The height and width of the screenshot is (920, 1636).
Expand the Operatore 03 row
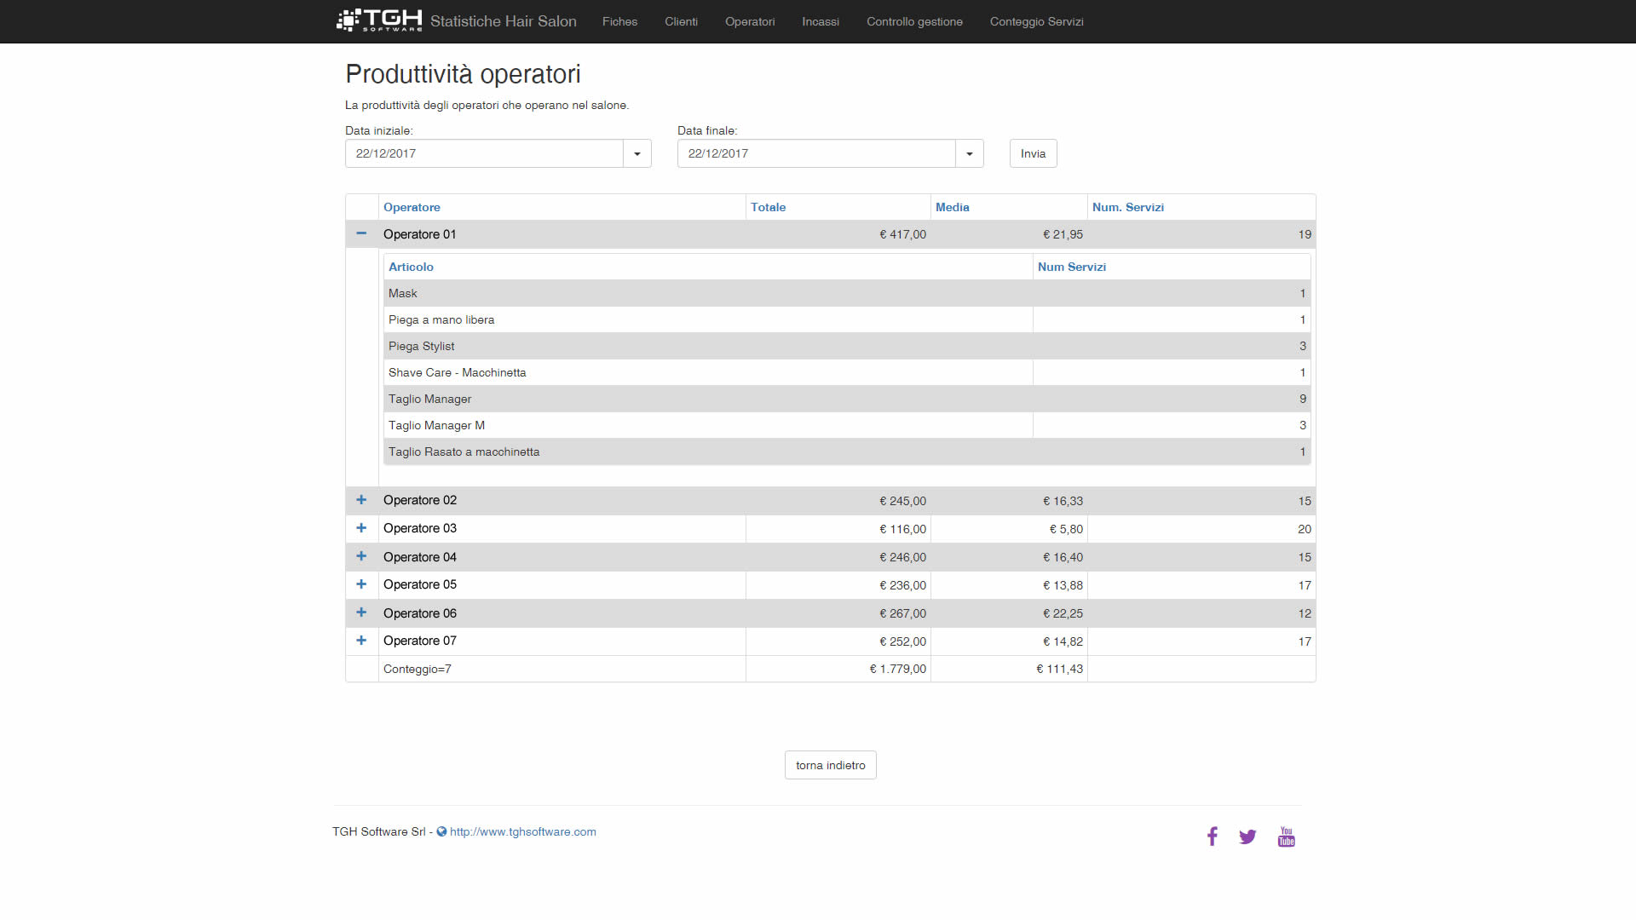pyautogui.click(x=361, y=528)
